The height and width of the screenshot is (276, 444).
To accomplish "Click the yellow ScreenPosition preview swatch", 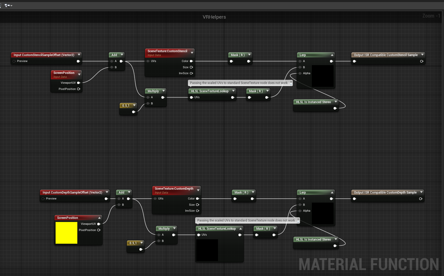I will pyautogui.click(x=66, y=233).
